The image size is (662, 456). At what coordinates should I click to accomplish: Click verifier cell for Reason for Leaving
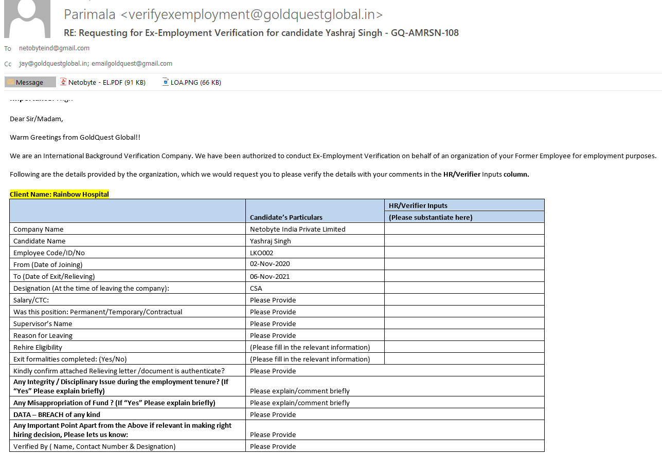[464, 335]
